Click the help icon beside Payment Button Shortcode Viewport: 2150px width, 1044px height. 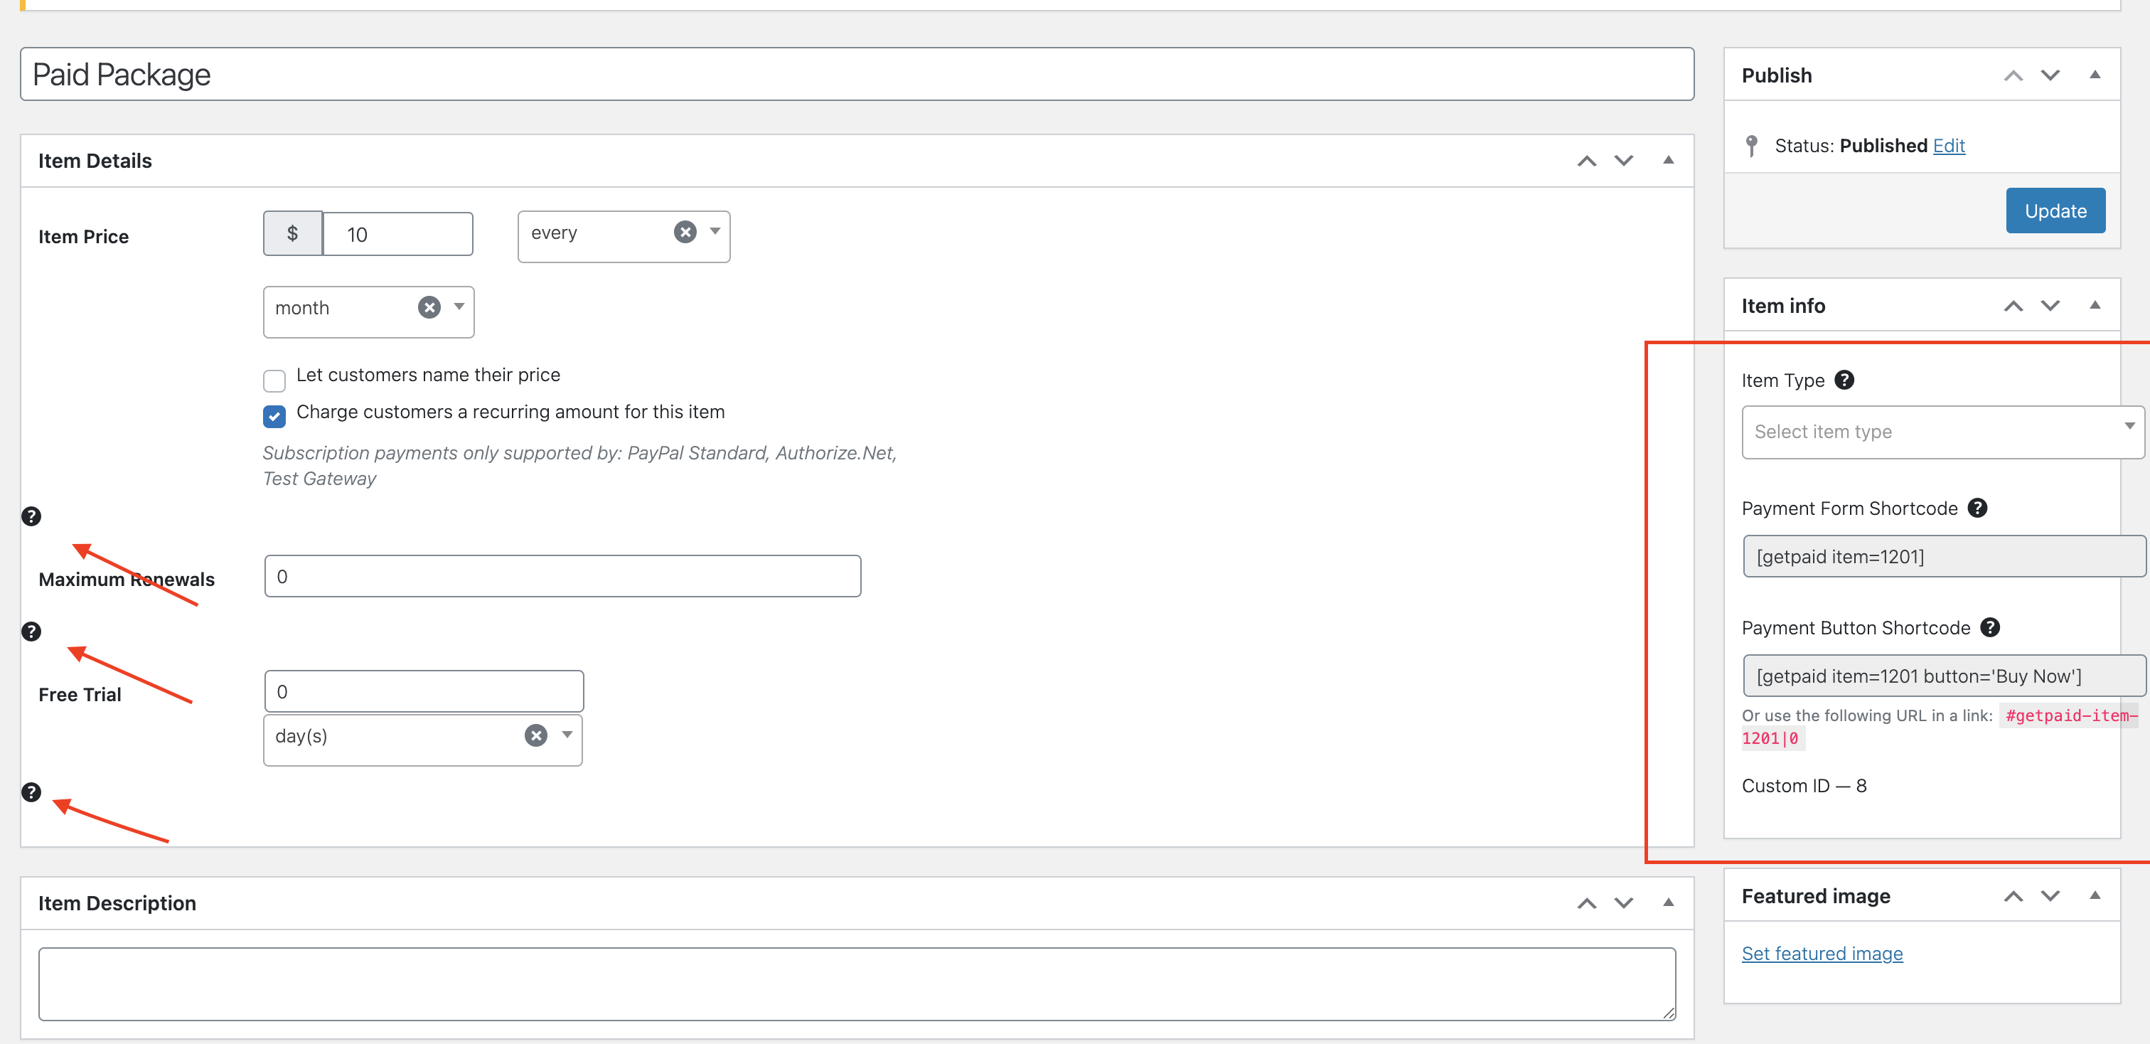click(x=1991, y=627)
